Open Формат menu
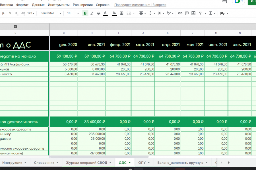 22,5
